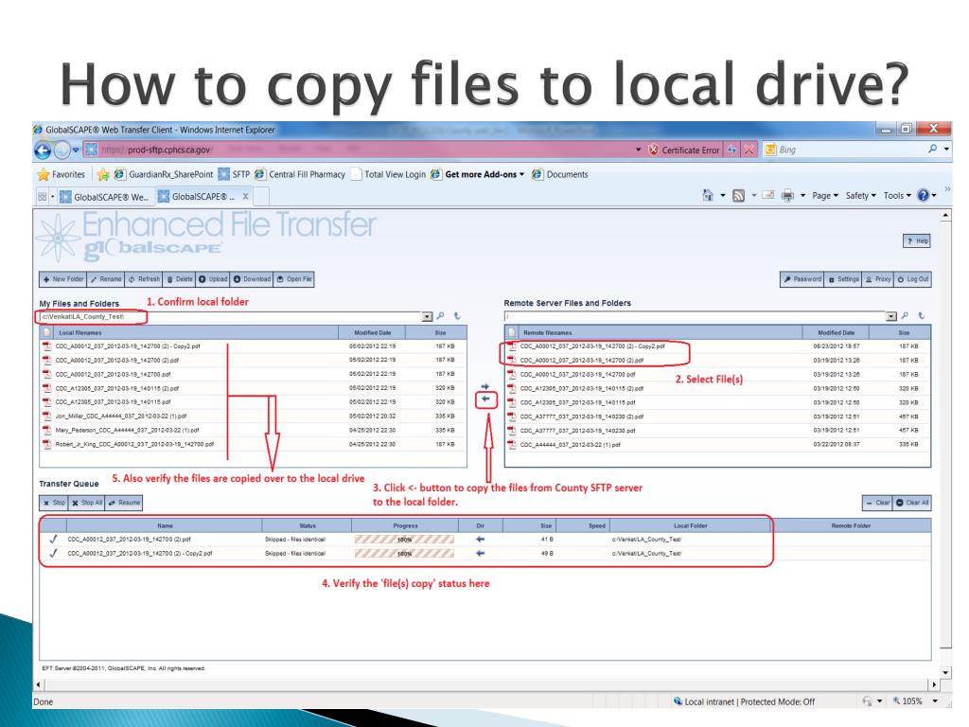Click the Clear button in Transfer Queue
The height and width of the screenshot is (727, 969).
click(877, 503)
